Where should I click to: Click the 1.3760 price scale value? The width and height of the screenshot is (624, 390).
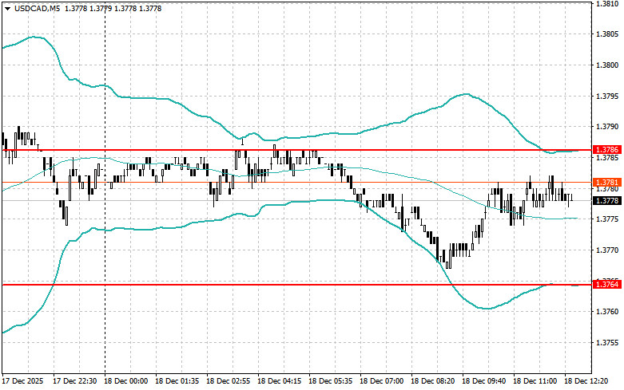tap(607, 312)
